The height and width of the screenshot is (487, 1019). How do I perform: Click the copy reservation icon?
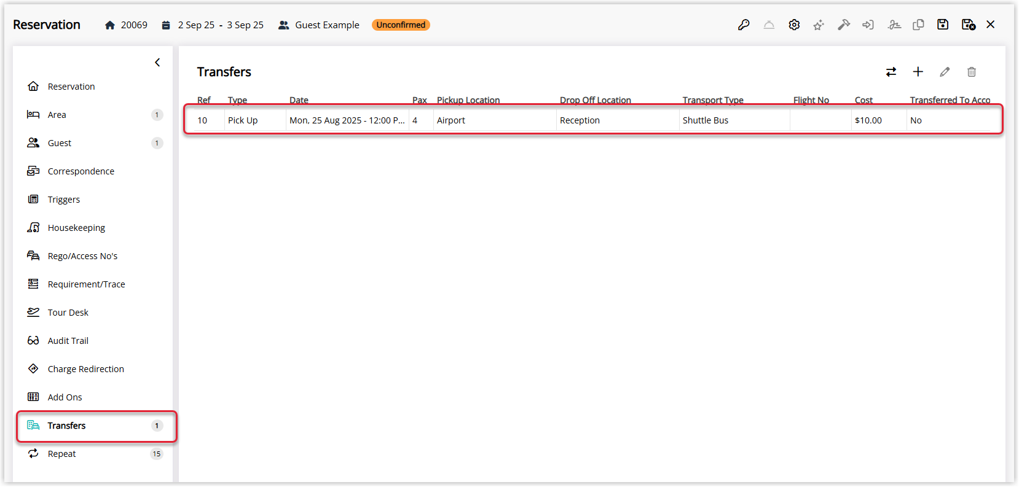pos(918,25)
